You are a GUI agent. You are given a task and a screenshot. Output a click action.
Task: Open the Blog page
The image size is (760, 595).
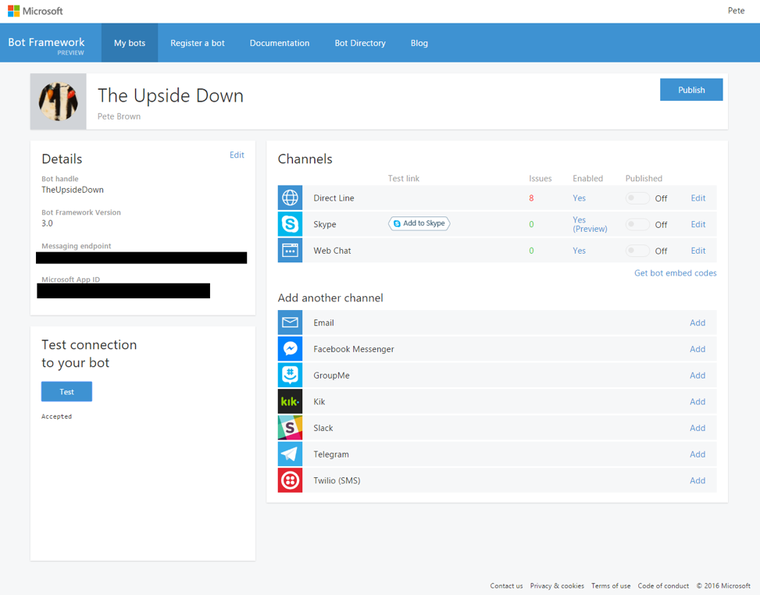click(419, 43)
